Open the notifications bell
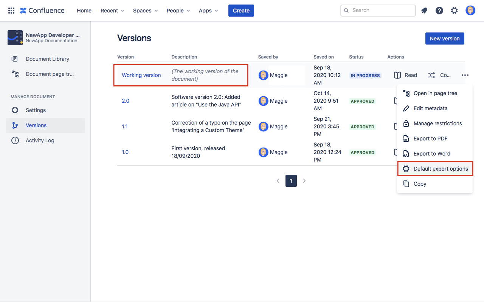 pyautogui.click(x=424, y=10)
